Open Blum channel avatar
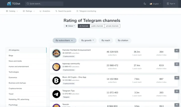This screenshot has width=181, height=107. click(56, 81)
